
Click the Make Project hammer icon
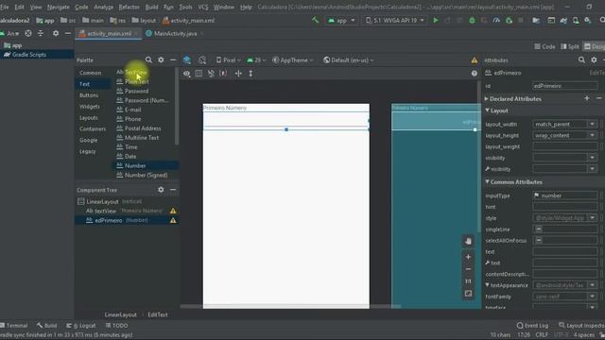pyautogui.click(x=315, y=20)
